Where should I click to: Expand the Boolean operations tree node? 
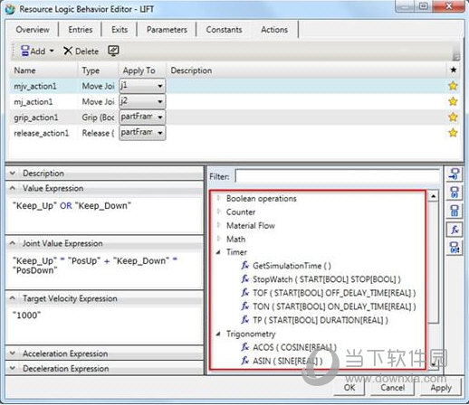(x=219, y=198)
